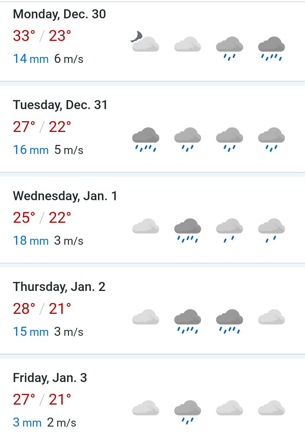
Task: Click Friday's last cloudy icon
Action: (x=271, y=408)
